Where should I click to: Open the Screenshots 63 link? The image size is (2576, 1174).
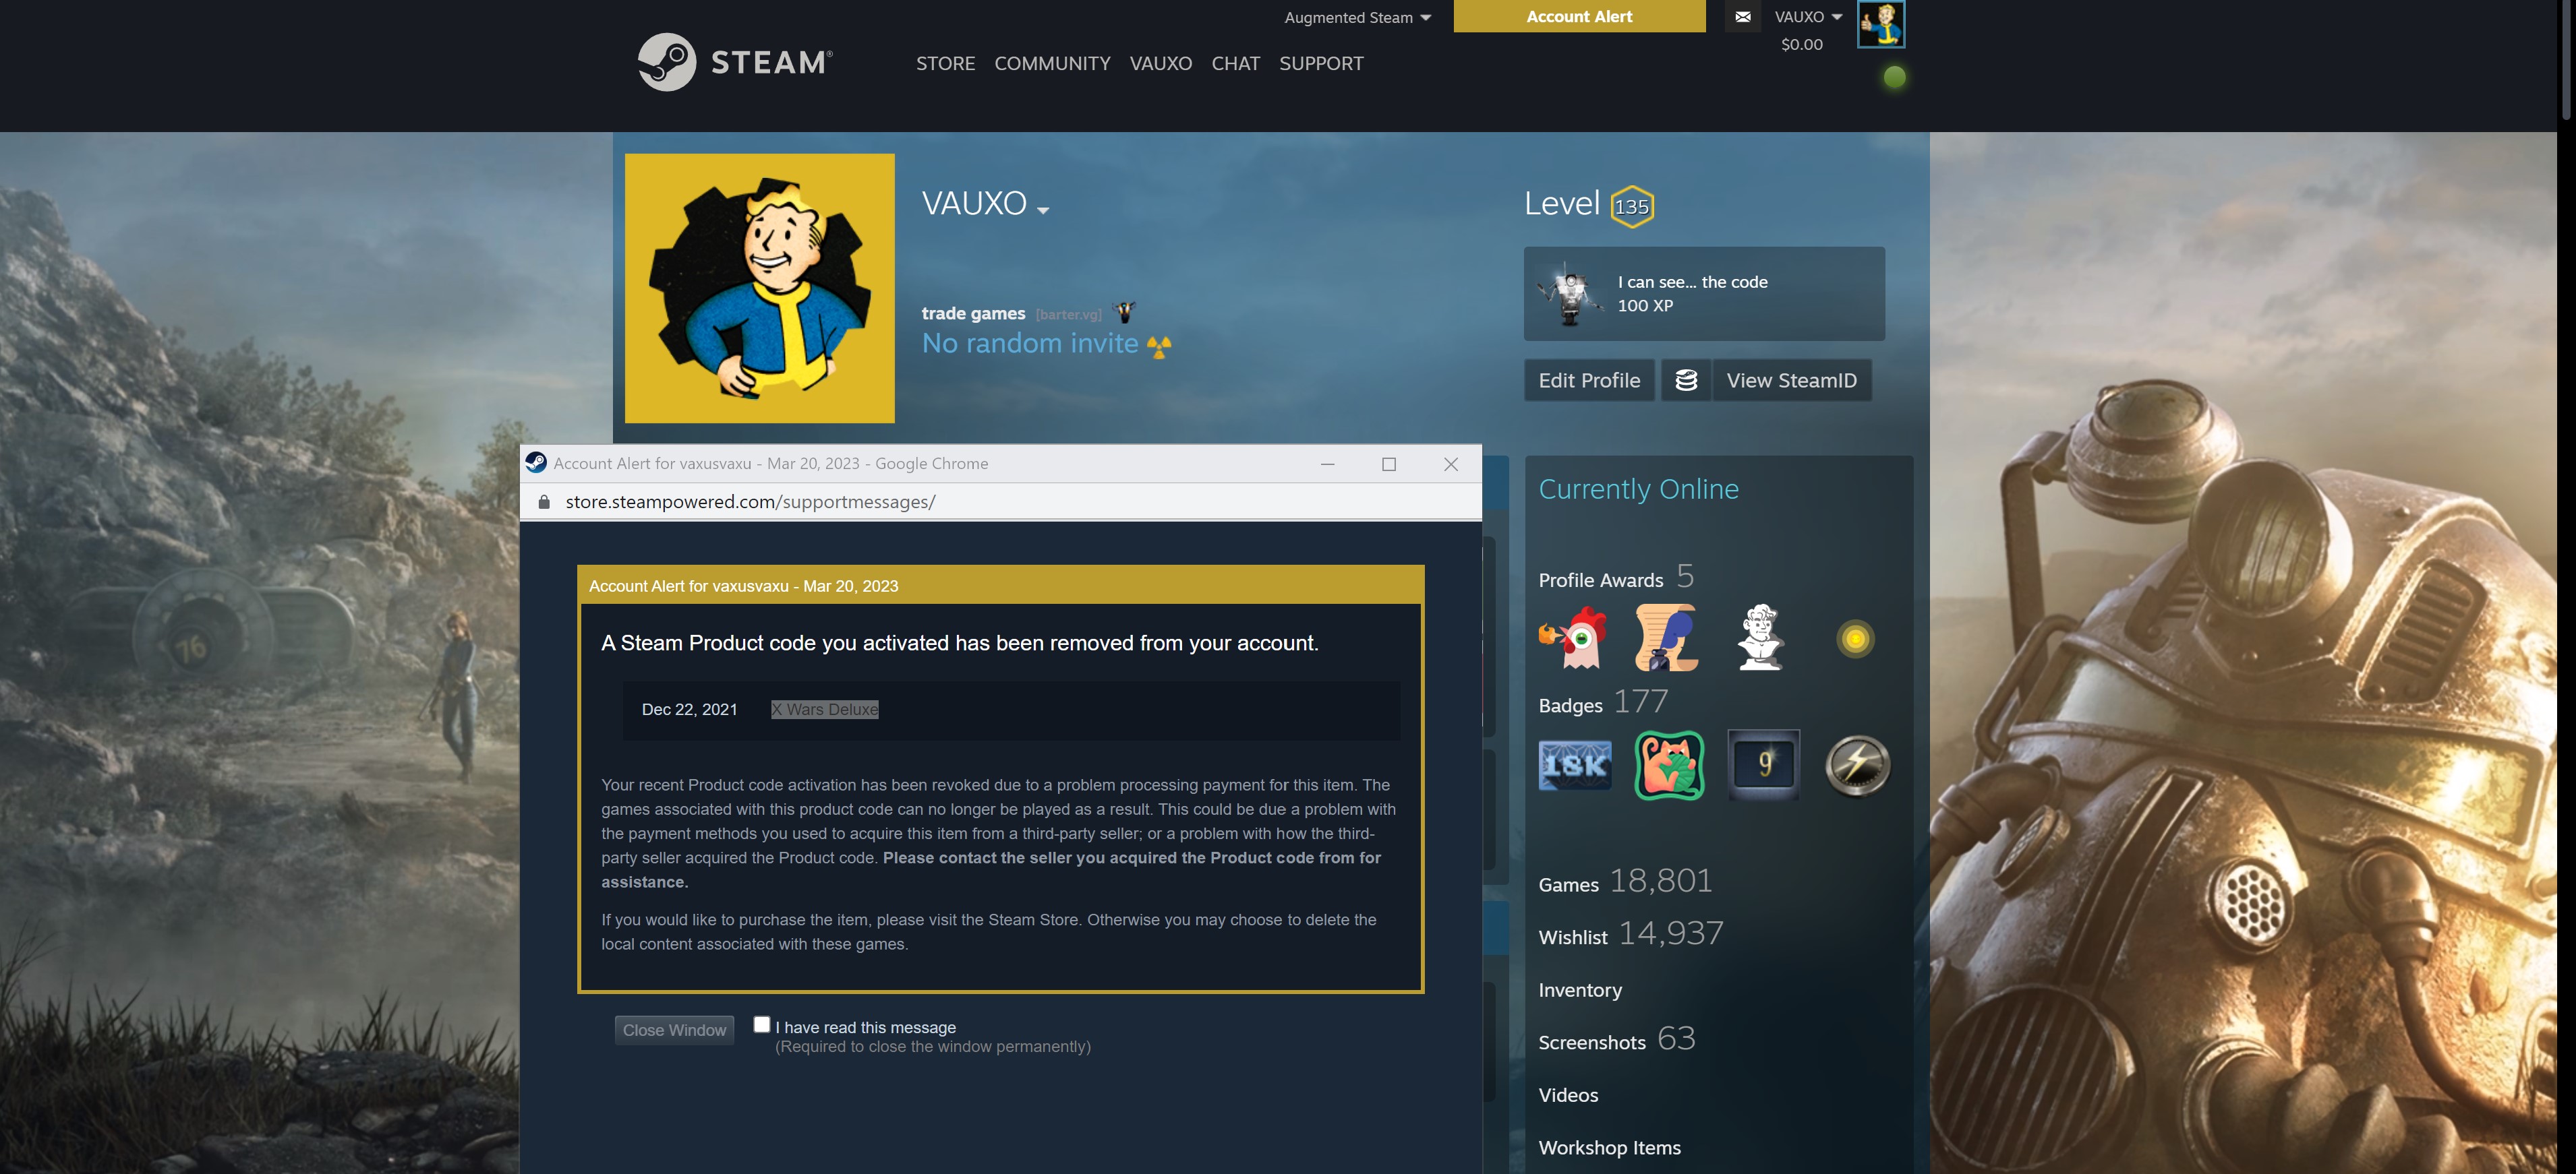tap(1616, 1039)
